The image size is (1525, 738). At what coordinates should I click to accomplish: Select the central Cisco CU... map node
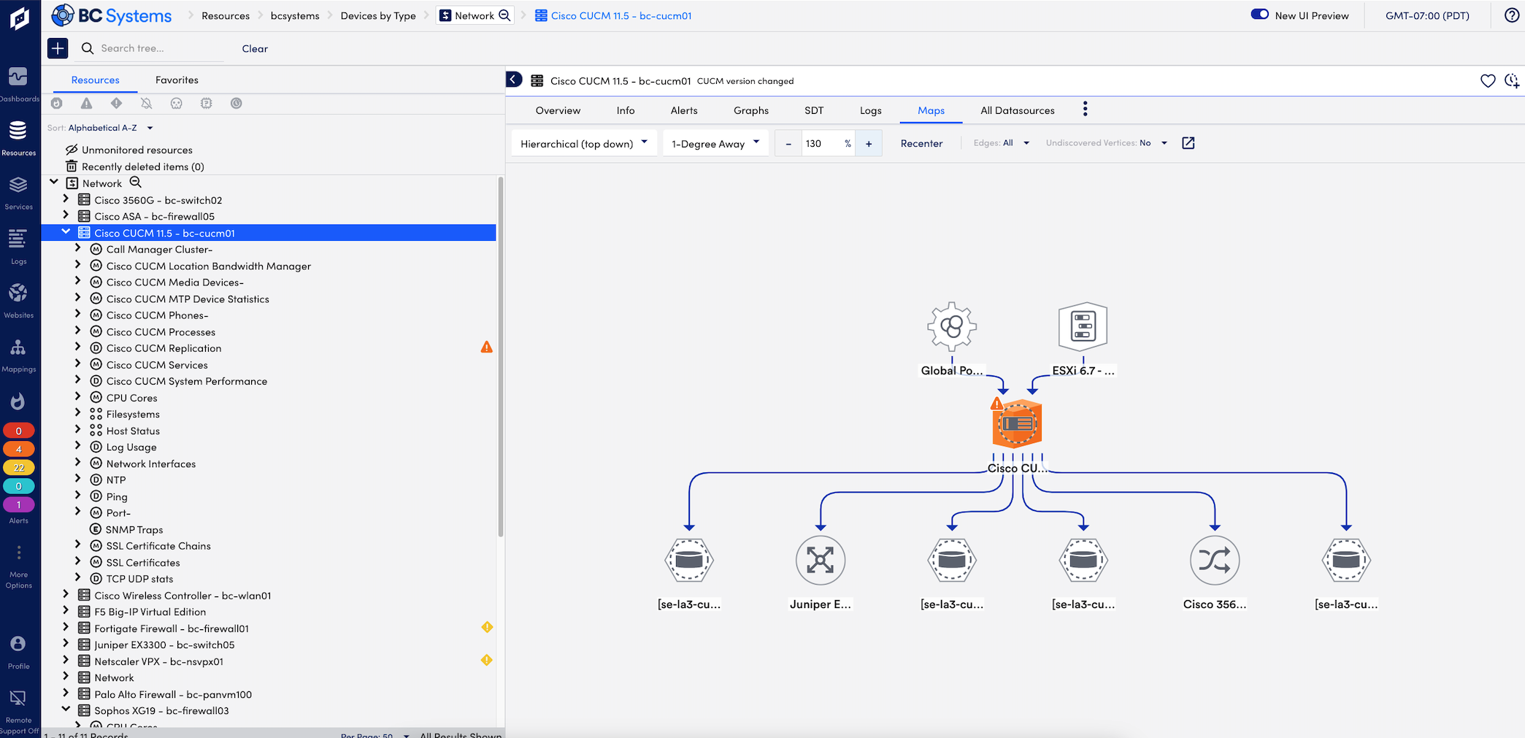[1017, 423]
